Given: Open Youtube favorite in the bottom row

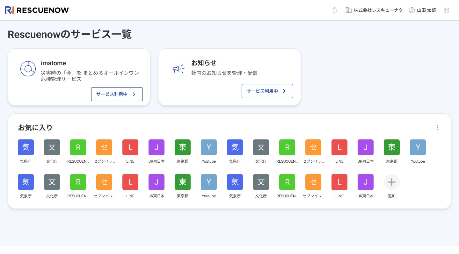Looking at the screenshot, I should pos(209,182).
